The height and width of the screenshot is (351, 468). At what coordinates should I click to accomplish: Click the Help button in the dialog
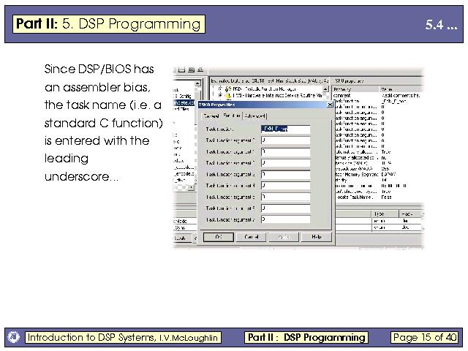click(x=316, y=237)
